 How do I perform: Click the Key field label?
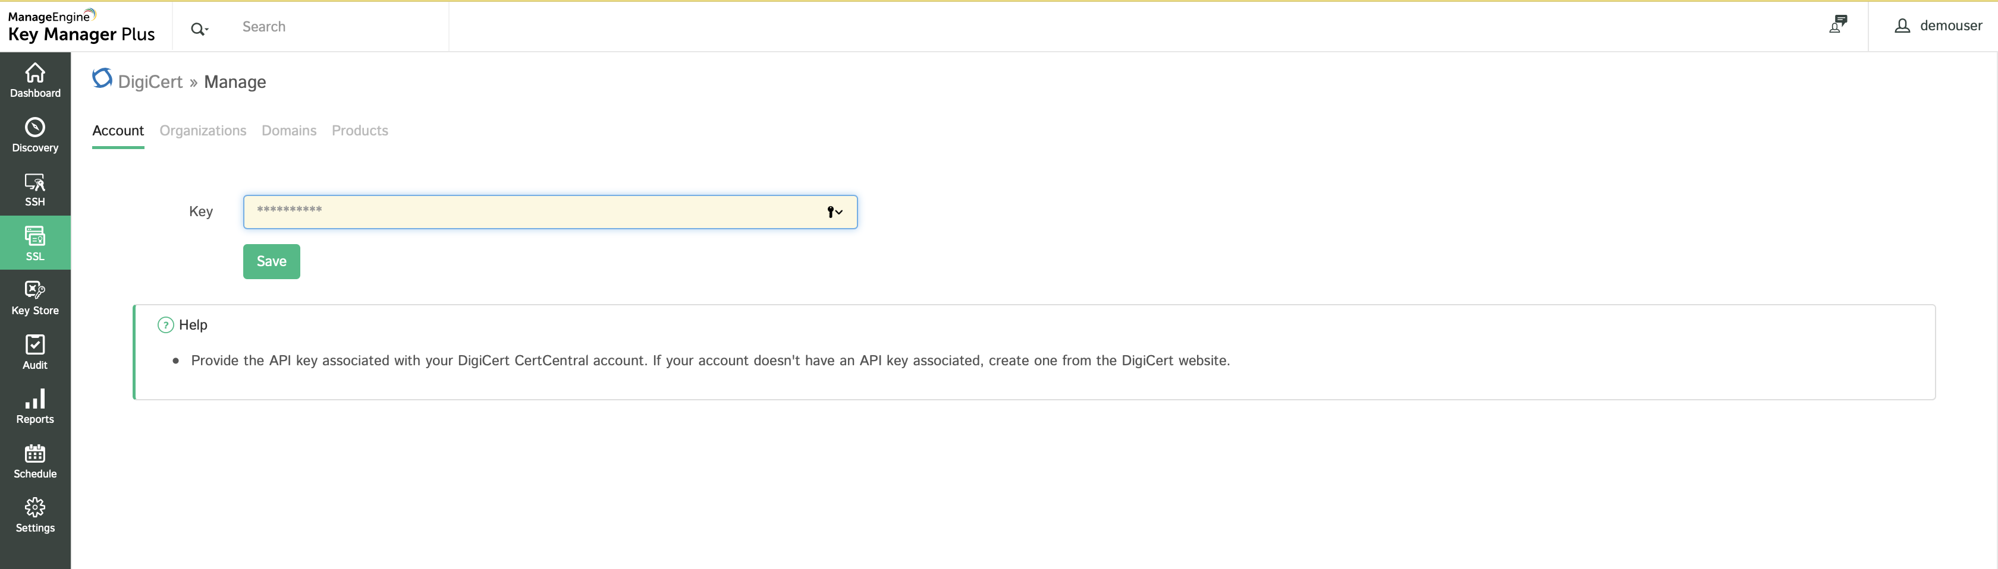click(201, 211)
